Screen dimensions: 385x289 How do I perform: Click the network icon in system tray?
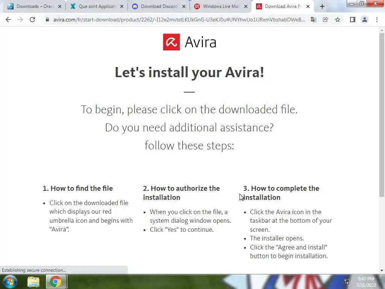click(347, 281)
